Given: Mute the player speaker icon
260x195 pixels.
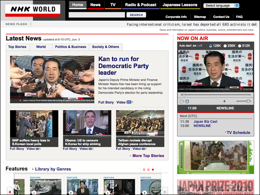Looking at the screenshot, I should (224, 101).
